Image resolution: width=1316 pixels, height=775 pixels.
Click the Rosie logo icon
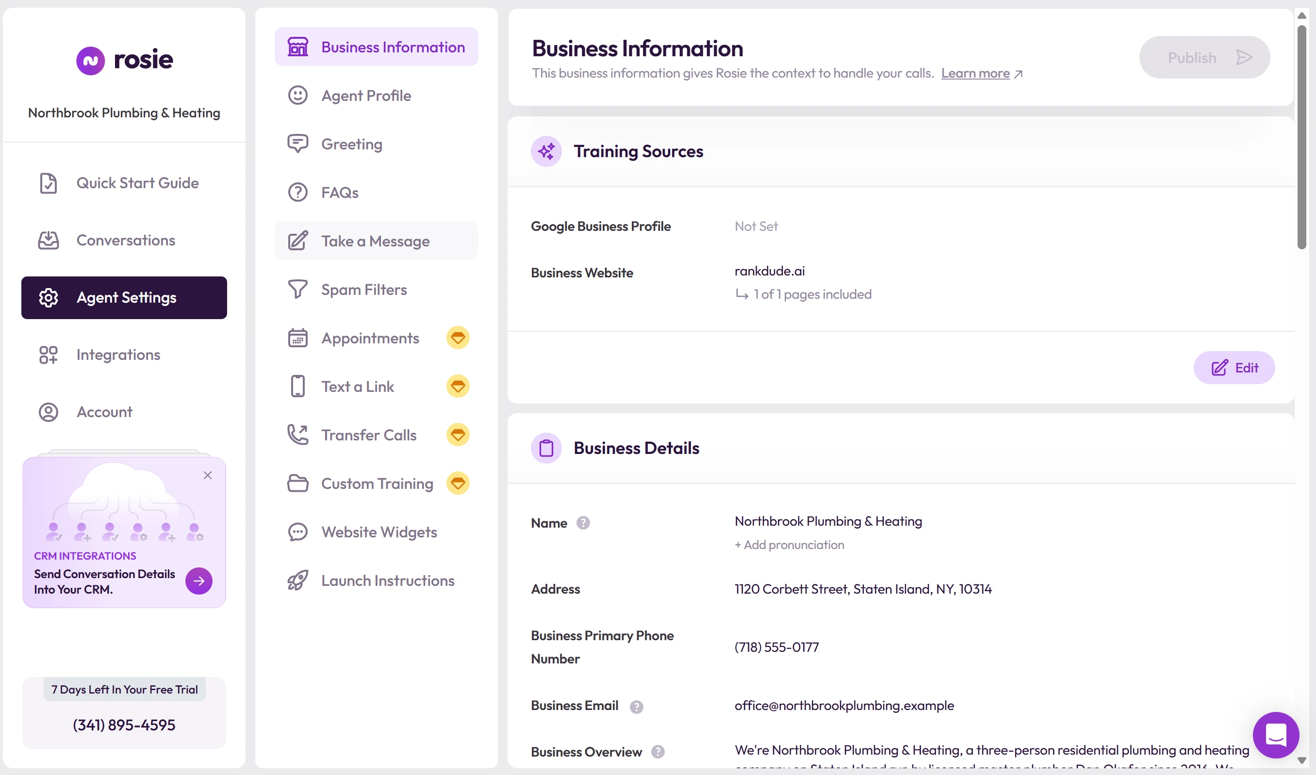[x=90, y=61]
